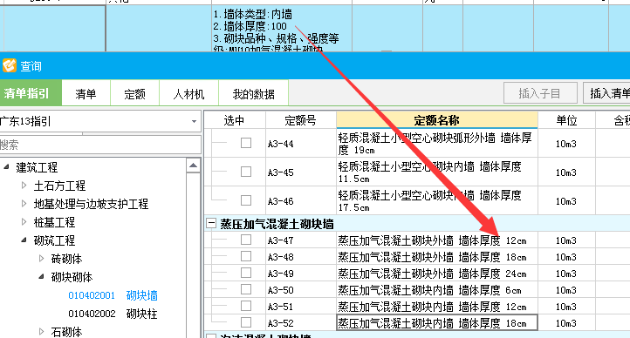The width and height of the screenshot is (630, 338).
Task: Click cell 蒸压加气混凝土砌块内墙 墙体厚度 6cm
Action: (437, 290)
